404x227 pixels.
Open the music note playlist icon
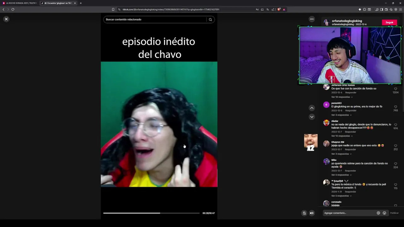coord(377,9)
